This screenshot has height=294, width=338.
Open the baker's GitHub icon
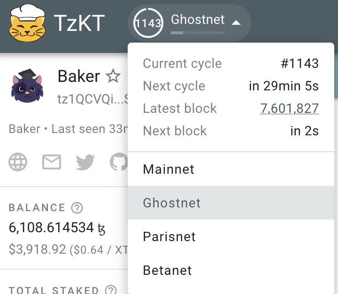point(118,162)
